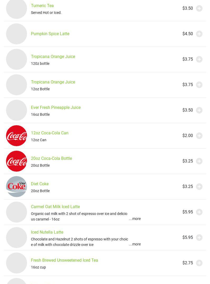Viewport: 210px width, 284px height.
Task: Open Fresh Brewed Unsweetened Iced Tea title
Action: [64, 260]
